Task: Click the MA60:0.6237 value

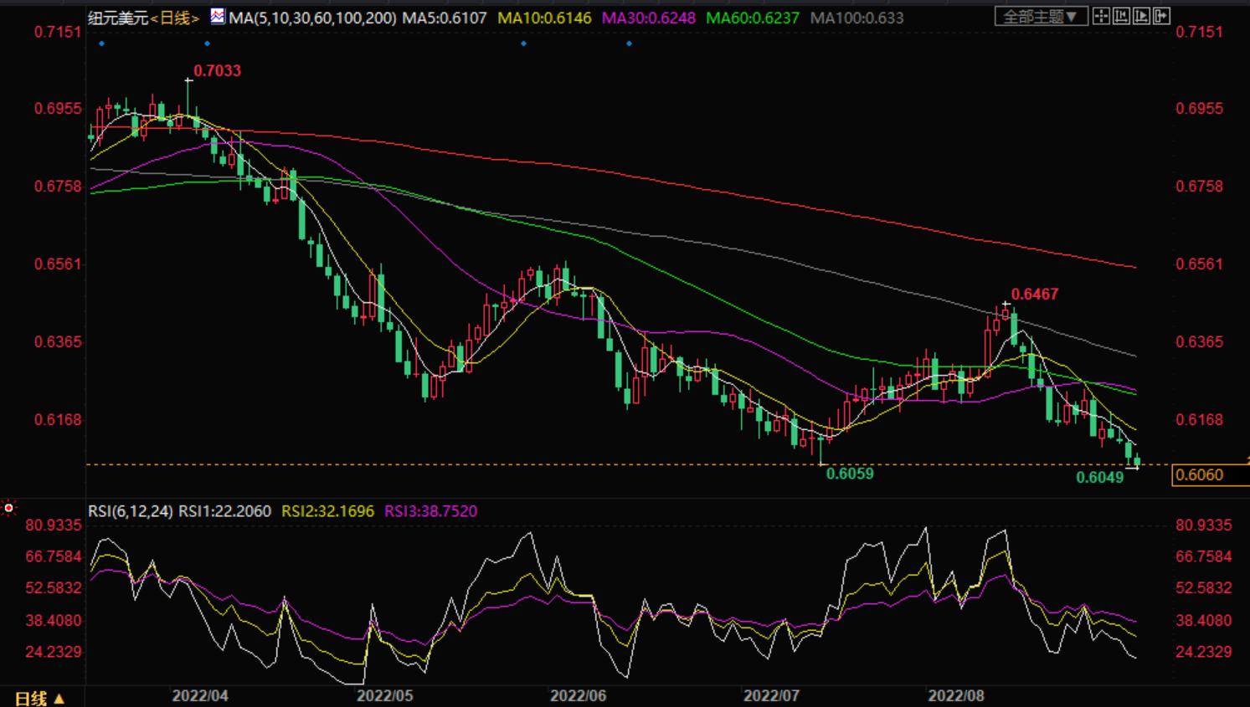Action: [753, 18]
